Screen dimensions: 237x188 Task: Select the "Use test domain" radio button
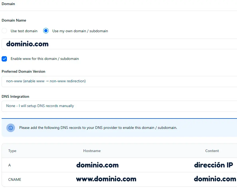(4, 31)
